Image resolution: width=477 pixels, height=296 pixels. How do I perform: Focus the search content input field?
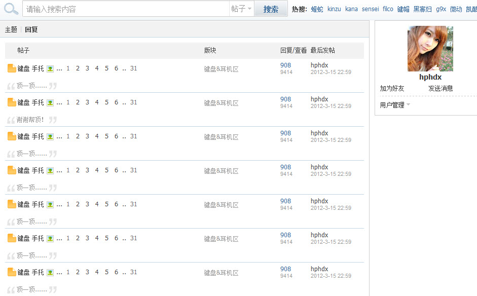(126, 9)
